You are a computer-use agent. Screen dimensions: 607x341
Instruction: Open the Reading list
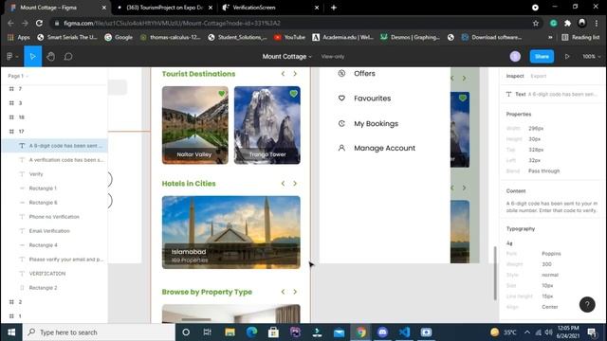(x=580, y=37)
